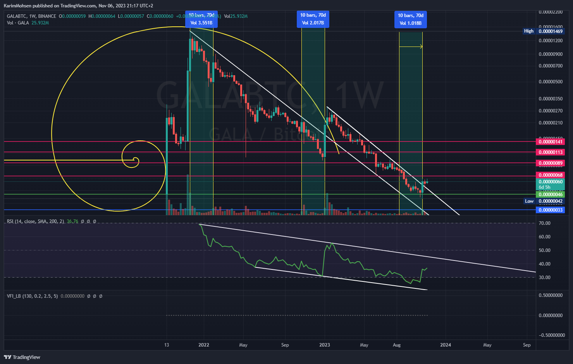The width and height of the screenshot is (573, 364).
Task: Click the Low price label 0.00000042
Action: point(551,201)
